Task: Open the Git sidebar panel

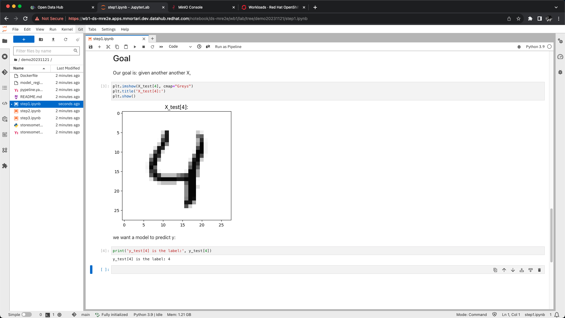Action: coord(5,72)
